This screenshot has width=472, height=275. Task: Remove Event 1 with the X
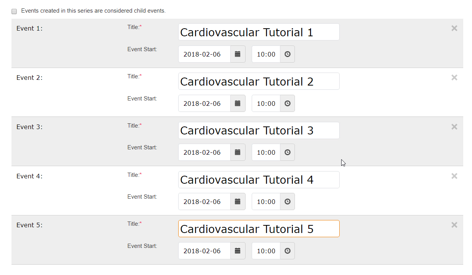click(x=454, y=28)
